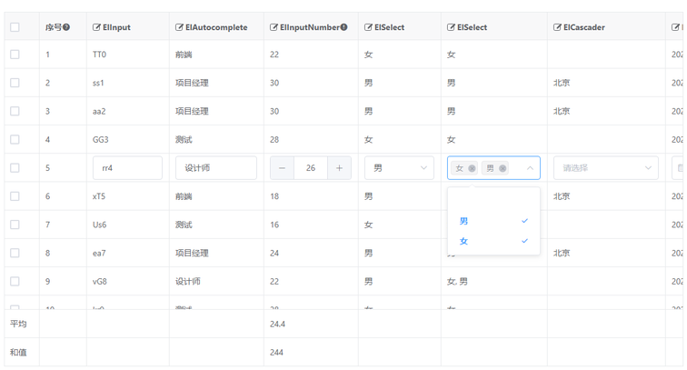Remove the 男 tag from the multi-select
The width and height of the screenshot is (687, 370).
pyautogui.click(x=503, y=168)
